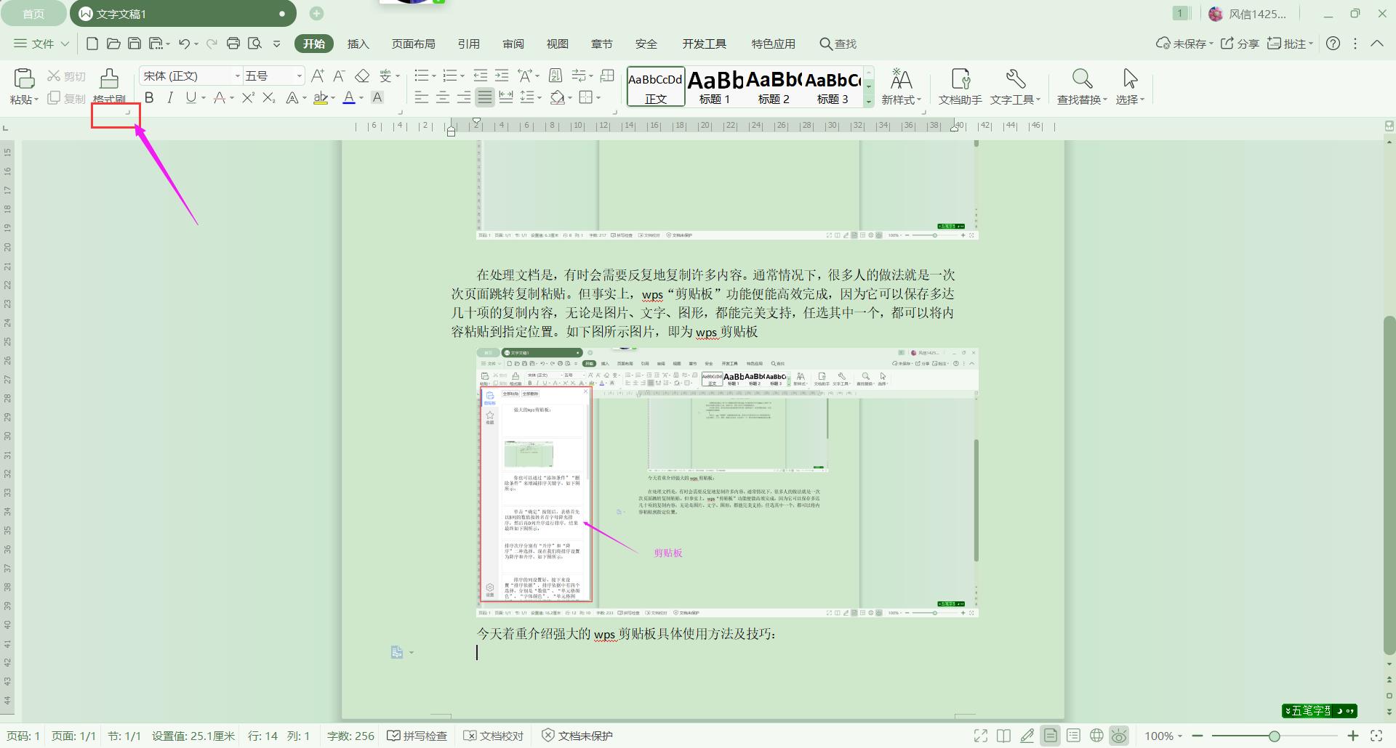The height and width of the screenshot is (748, 1396).
Task: Toggle bold formatting with B button
Action: tap(149, 97)
